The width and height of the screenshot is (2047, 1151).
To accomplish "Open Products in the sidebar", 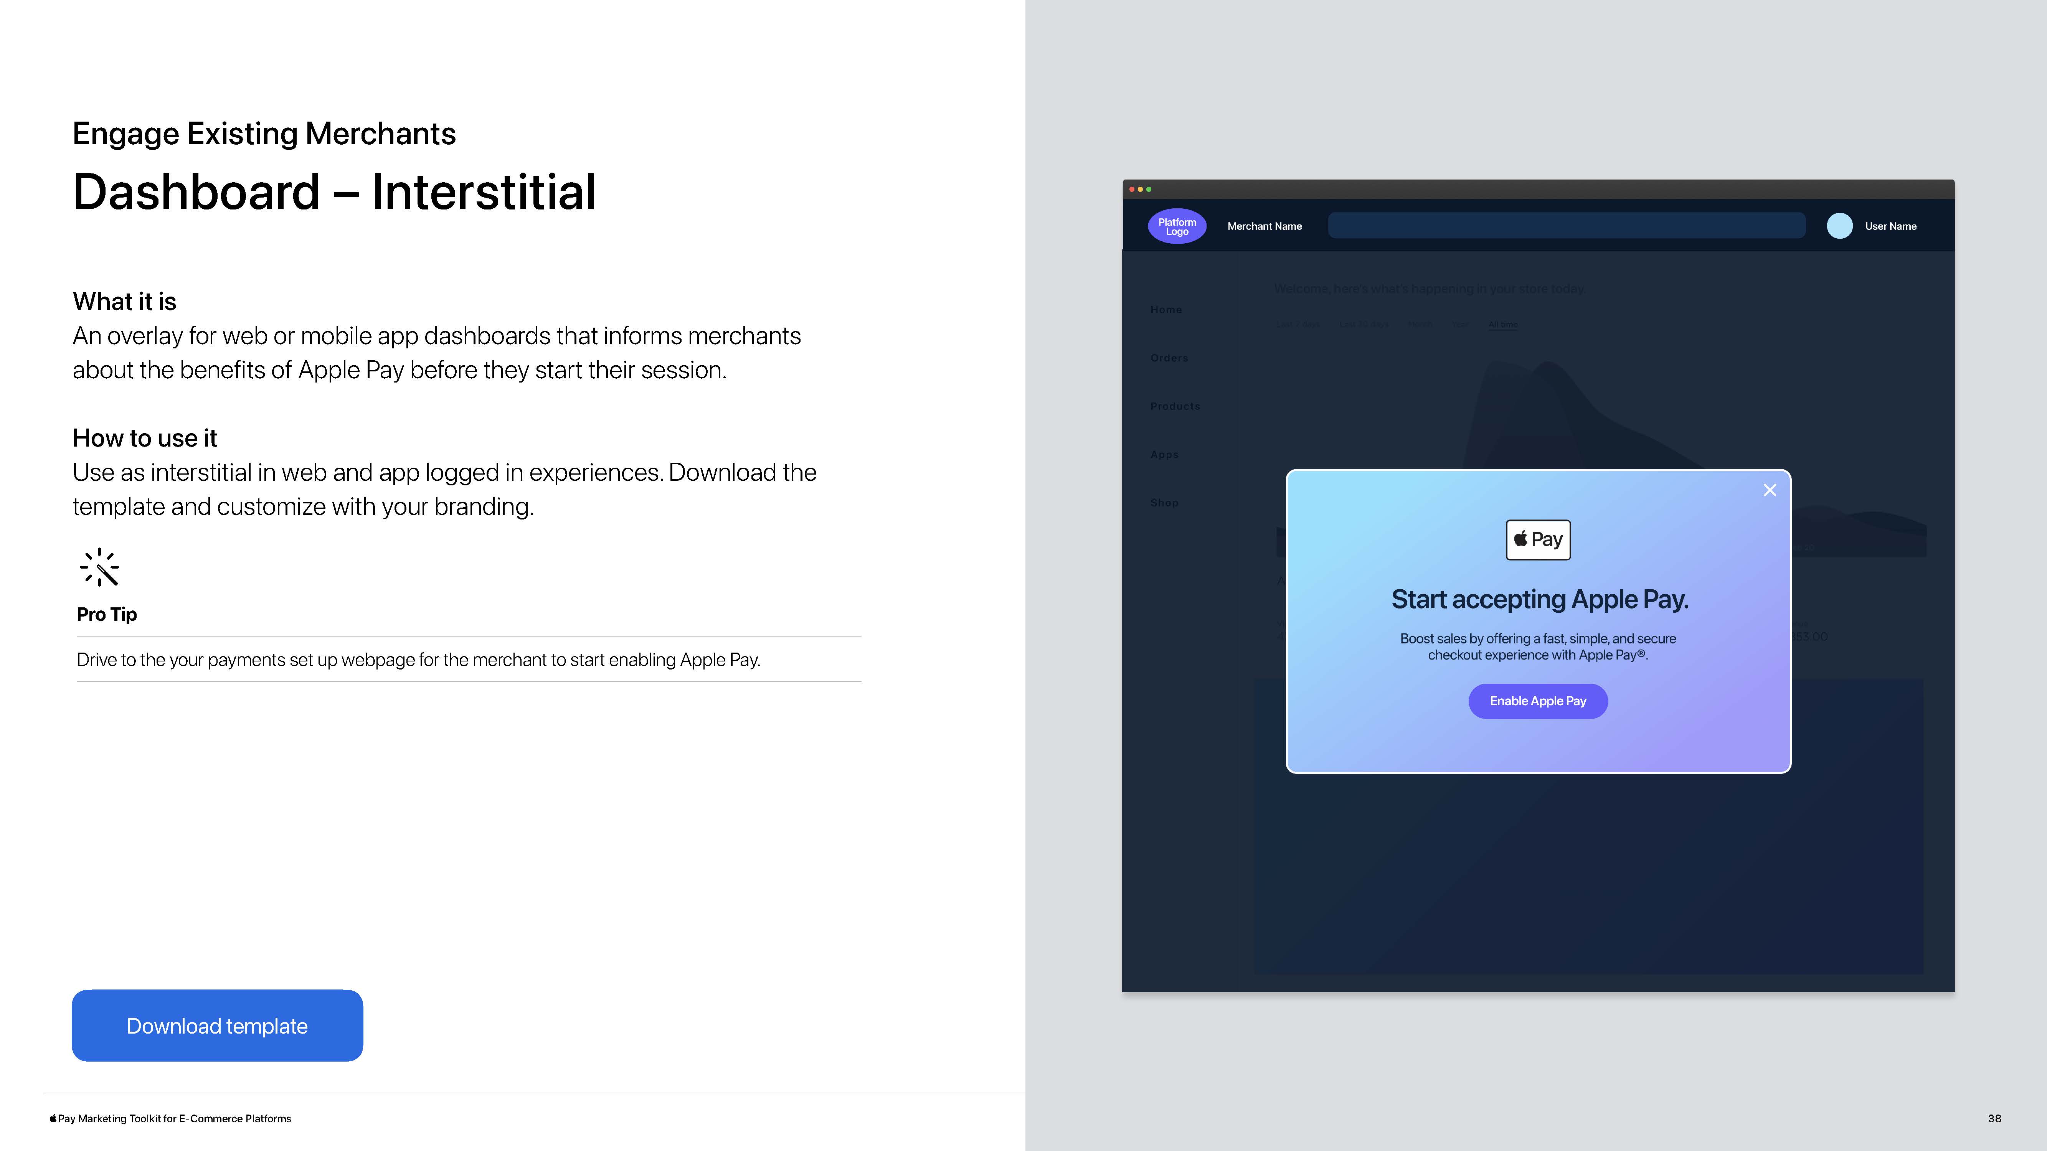I will click(x=1175, y=407).
